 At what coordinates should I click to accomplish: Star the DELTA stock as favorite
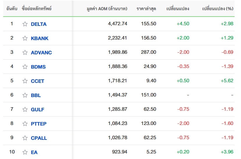(x=25, y=24)
